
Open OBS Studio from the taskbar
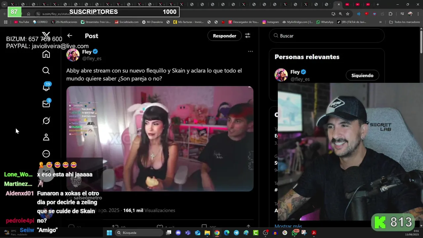pos(265,233)
